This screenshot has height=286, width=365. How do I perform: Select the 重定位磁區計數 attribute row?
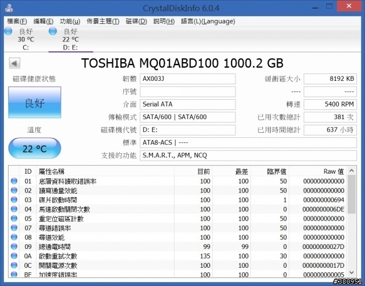pyautogui.click(x=178, y=219)
